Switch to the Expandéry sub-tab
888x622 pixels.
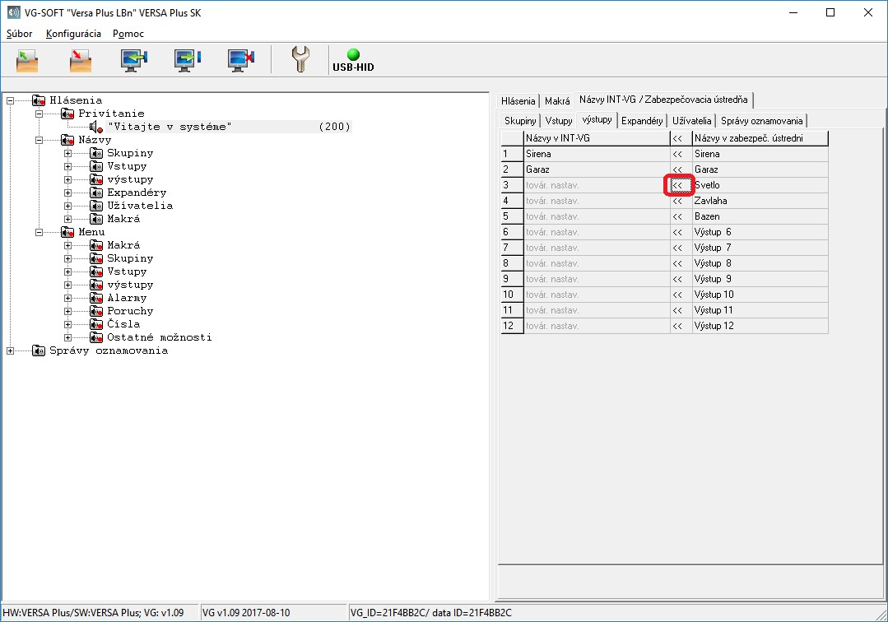[642, 121]
